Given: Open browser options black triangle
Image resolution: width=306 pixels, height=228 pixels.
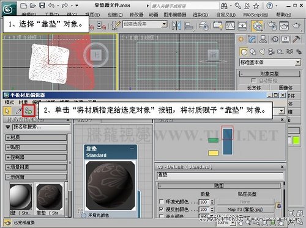Looking at the screenshot, I should 8,127.
